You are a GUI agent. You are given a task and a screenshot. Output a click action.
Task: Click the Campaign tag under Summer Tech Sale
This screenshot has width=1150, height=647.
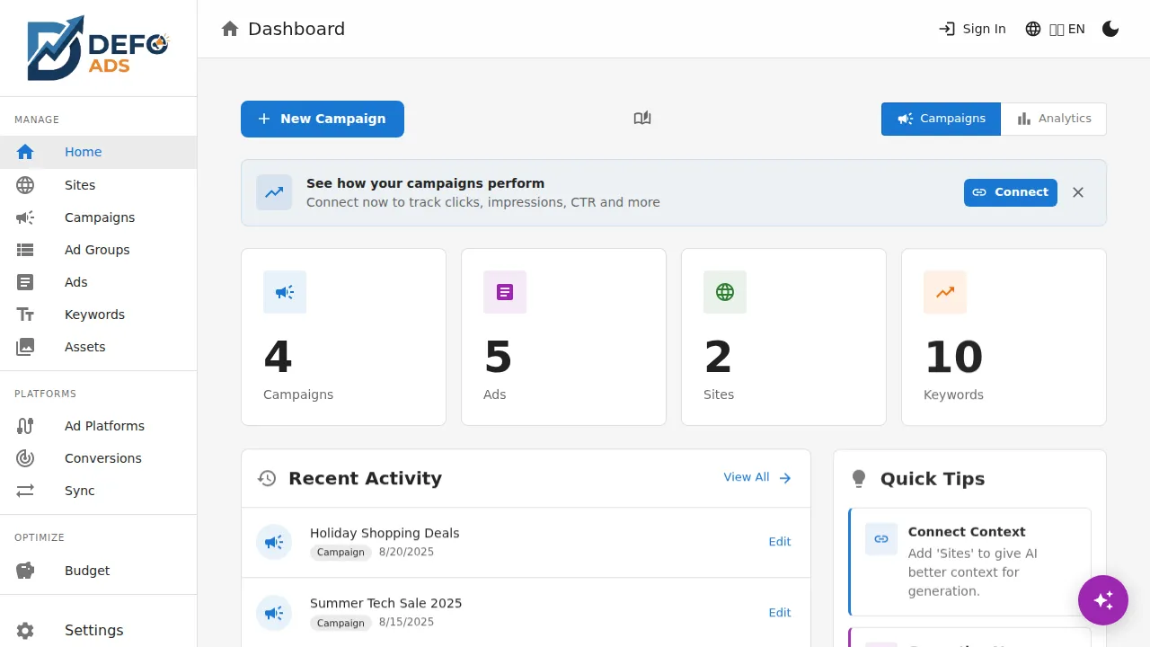(341, 623)
